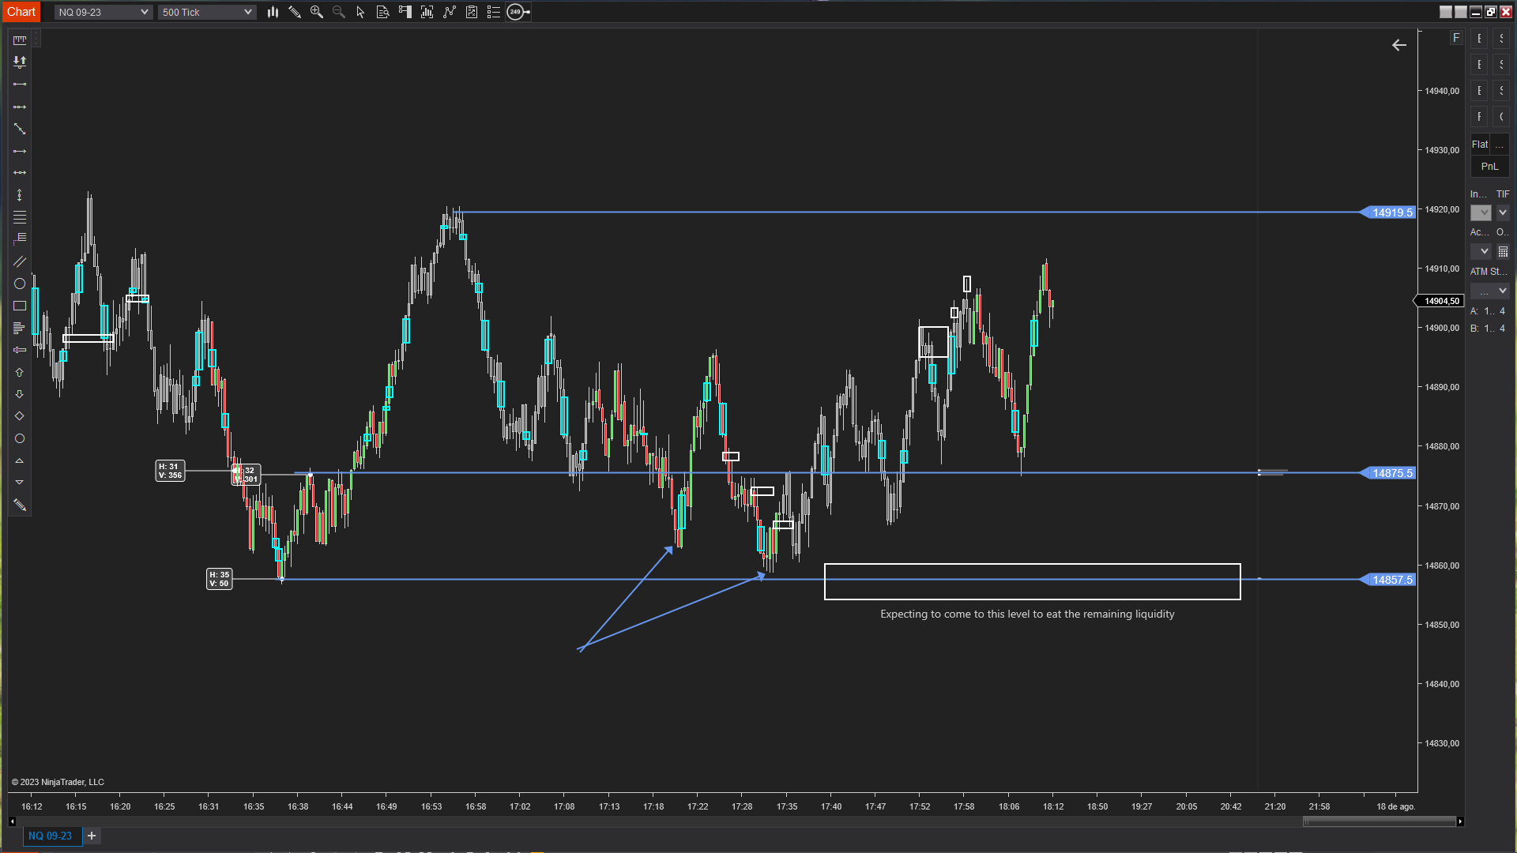Open the Chart Trader instrument dropdown

click(x=1481, y=212)
